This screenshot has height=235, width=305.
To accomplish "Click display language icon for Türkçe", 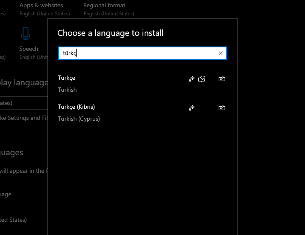I will [191, 79].
